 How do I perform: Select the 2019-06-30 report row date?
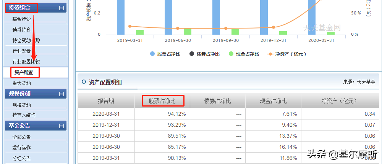[106, 147]
